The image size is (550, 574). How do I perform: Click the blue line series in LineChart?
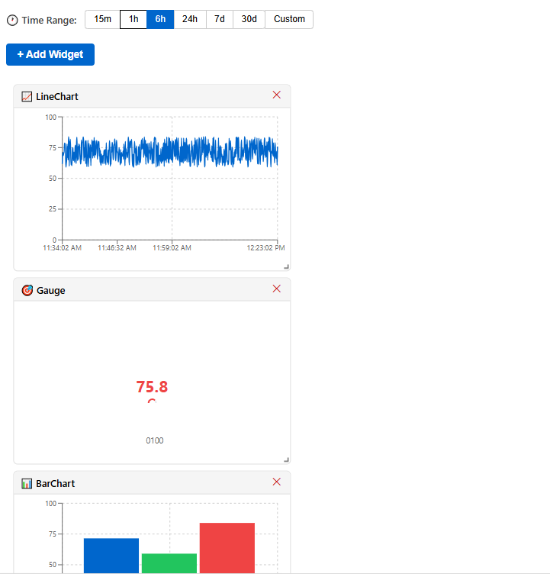click(x=170, y=152)
